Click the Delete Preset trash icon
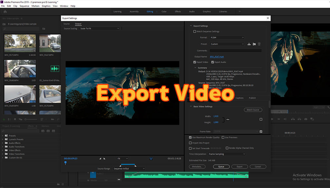 pos(259,44)
